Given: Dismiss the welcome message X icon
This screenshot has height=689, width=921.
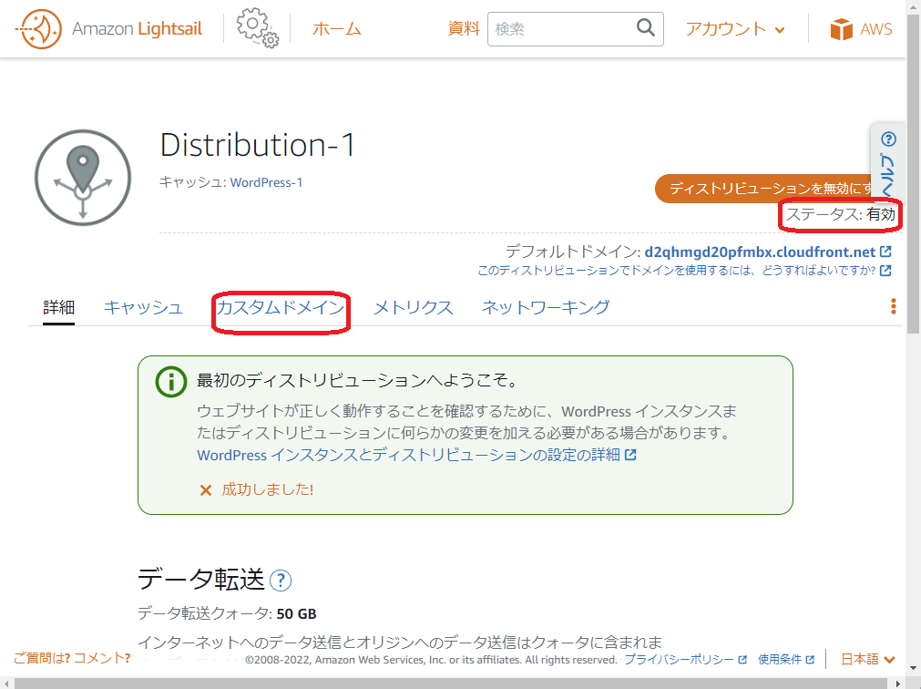Looking at the screenshot, I should pyautogui.click(x=206, y=490).
